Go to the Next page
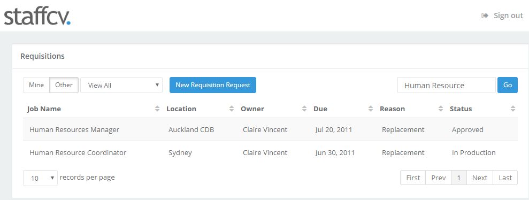Screen dimensions: 529x200 coord(480,178)
